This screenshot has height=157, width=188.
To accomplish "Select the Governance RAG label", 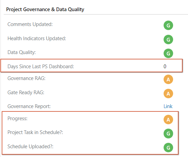I will [26, 78].
